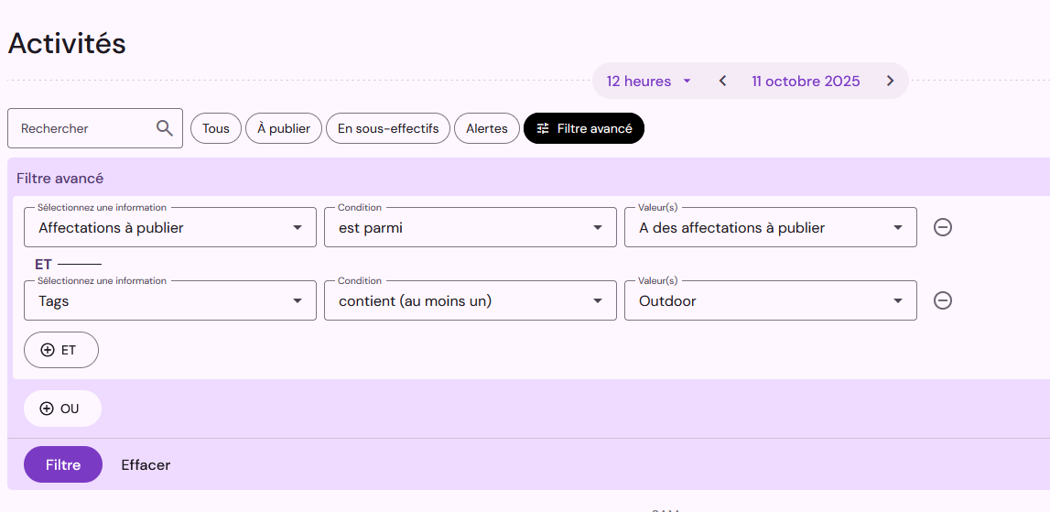This screenshot has width=1050, height=512.
Task: Go to previous day arrow
Action: point(722,82)
